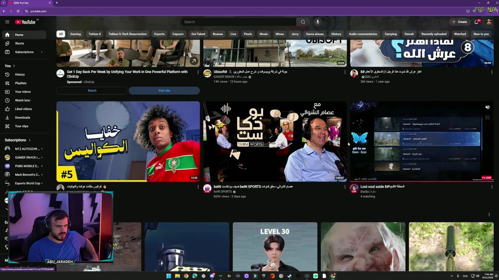Select the Camping filter chip

tap(391, 34)
